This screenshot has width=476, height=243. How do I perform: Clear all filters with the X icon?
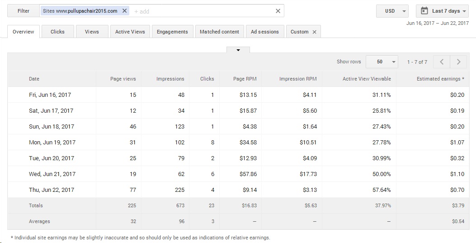tap(278, 11)
